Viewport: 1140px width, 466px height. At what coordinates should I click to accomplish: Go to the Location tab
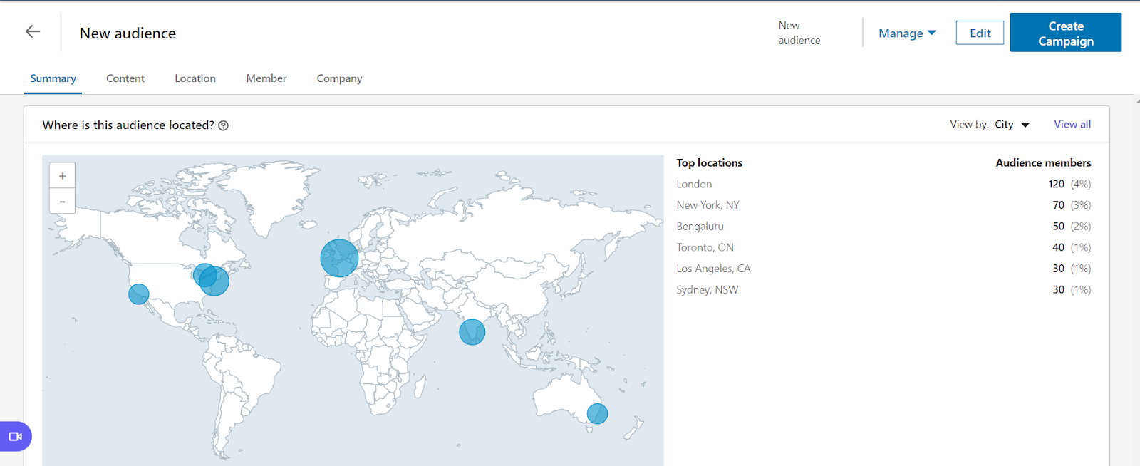pos(195,78)
